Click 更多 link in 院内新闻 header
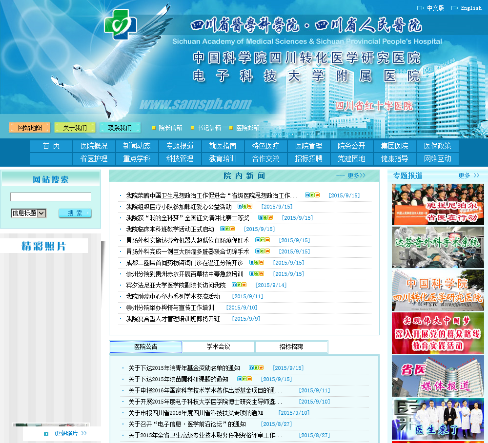This screenshot has height=443, width=488. [356, 175]
